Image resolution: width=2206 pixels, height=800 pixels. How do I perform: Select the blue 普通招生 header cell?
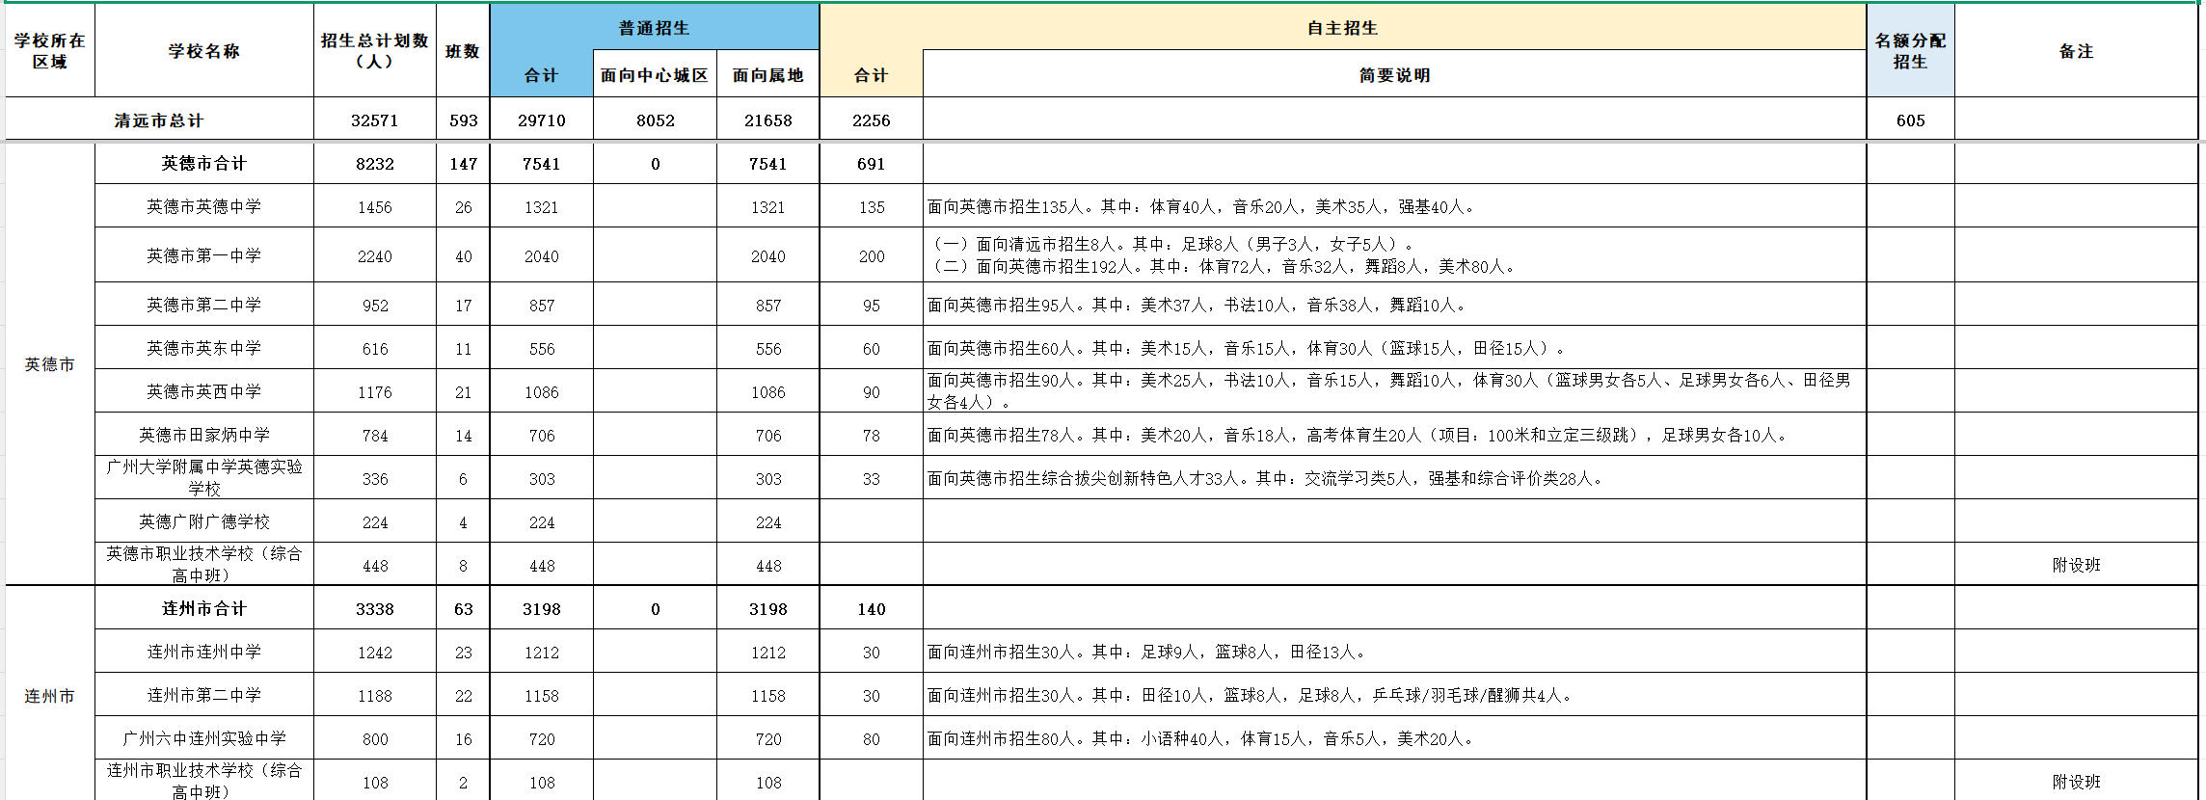click(655, 27)
